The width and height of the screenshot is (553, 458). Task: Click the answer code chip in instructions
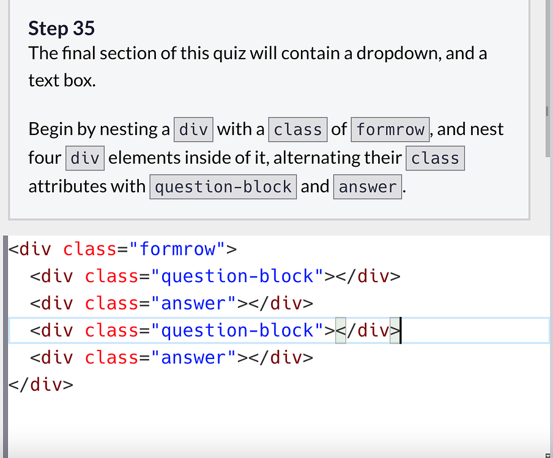[368, 186]
